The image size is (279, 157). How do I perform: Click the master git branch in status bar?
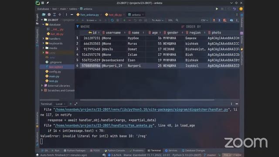point(210,155)
